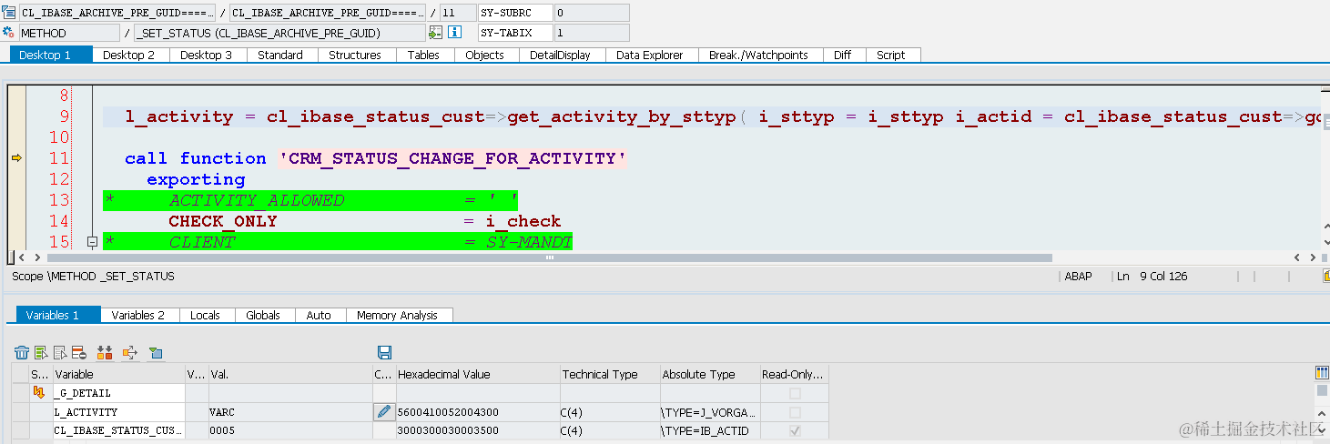Click the orange arrow icon beside _G_DETAIL

point(39,393)
